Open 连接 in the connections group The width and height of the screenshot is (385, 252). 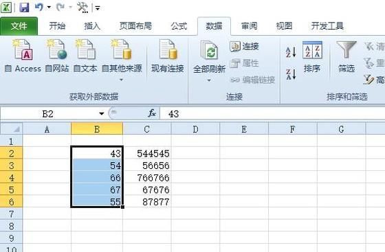pos(244,46)
